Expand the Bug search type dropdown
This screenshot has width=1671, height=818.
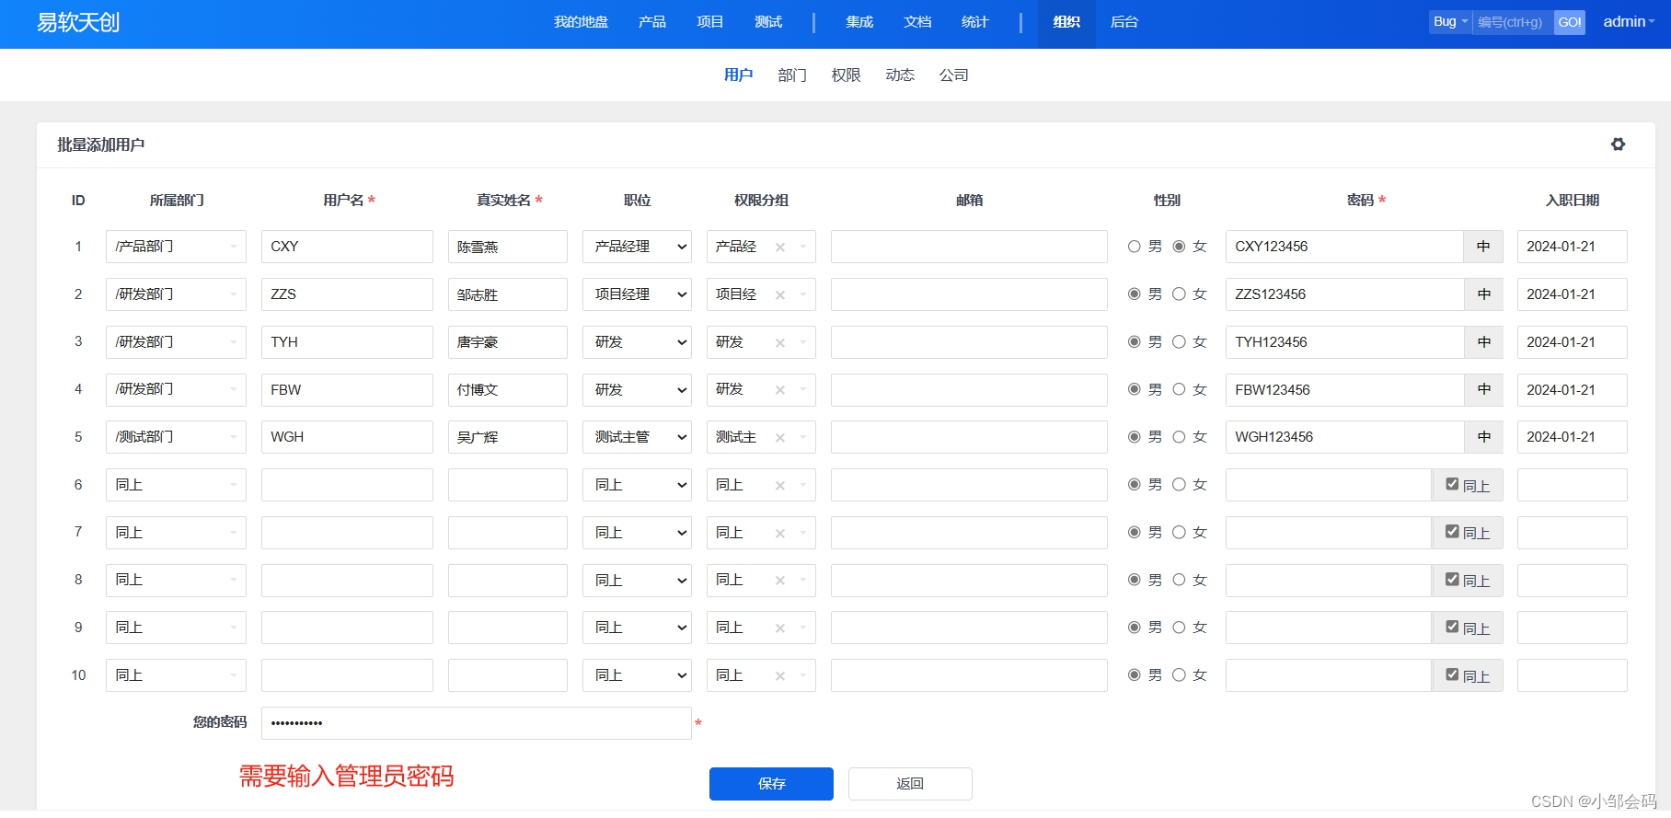(1450, 22)
